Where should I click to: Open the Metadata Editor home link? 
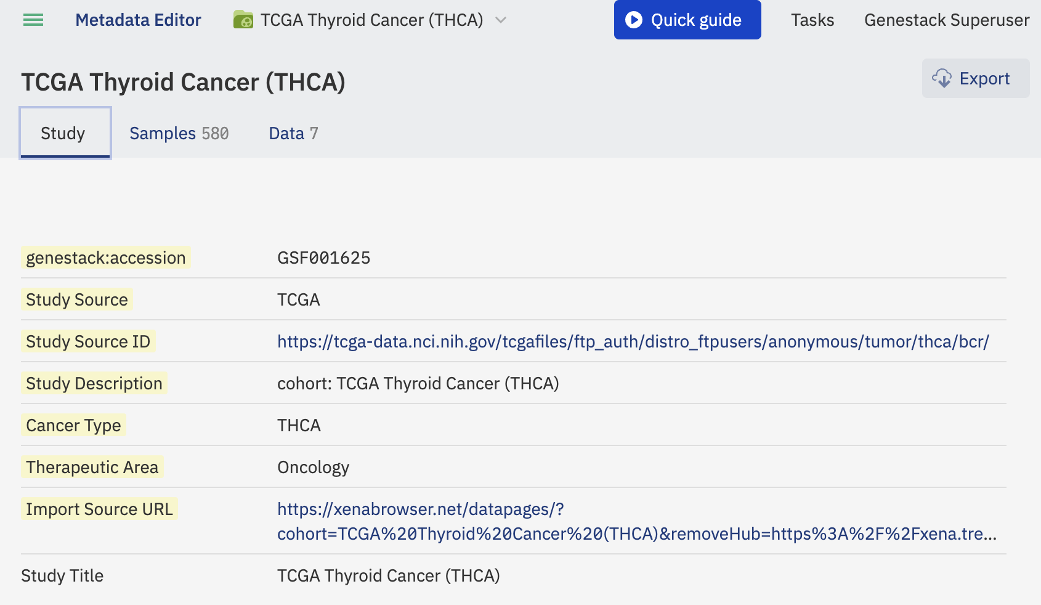tap(138, 20)
